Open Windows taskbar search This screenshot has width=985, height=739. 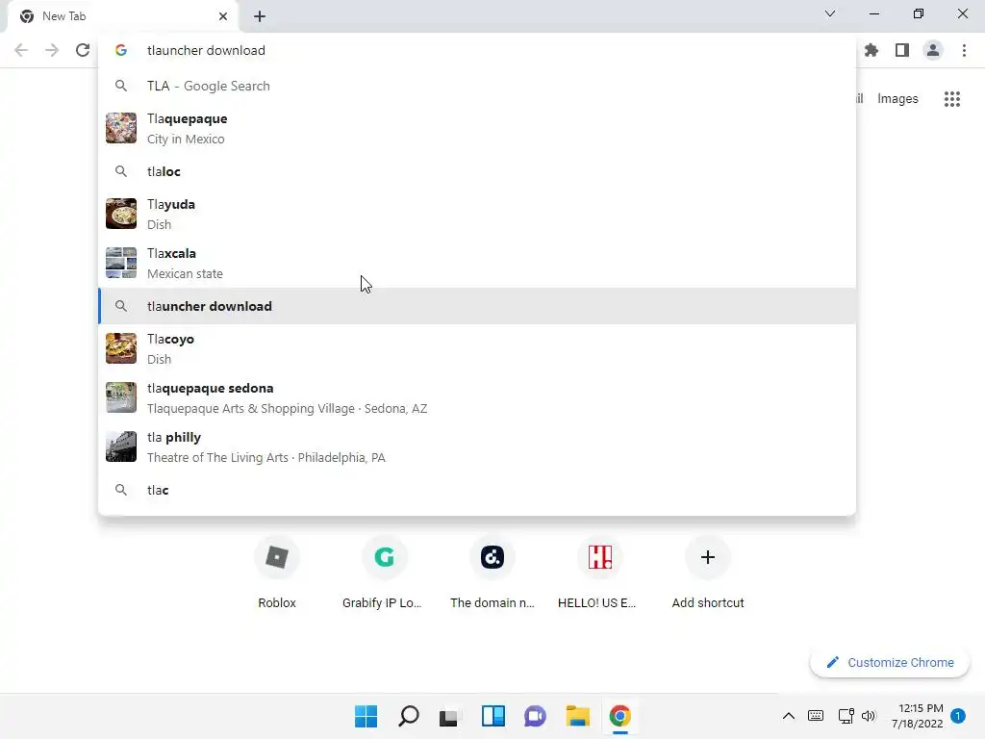coord(408,716)
